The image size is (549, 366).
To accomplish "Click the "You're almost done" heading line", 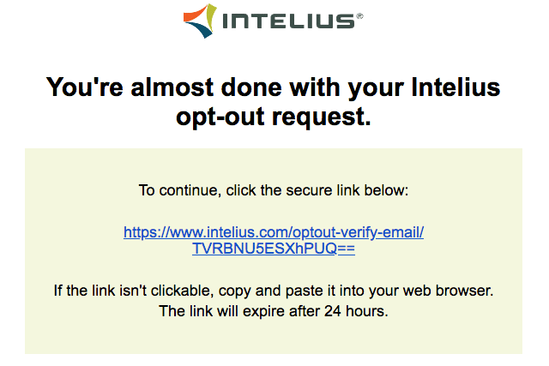I will coord(274,87).
